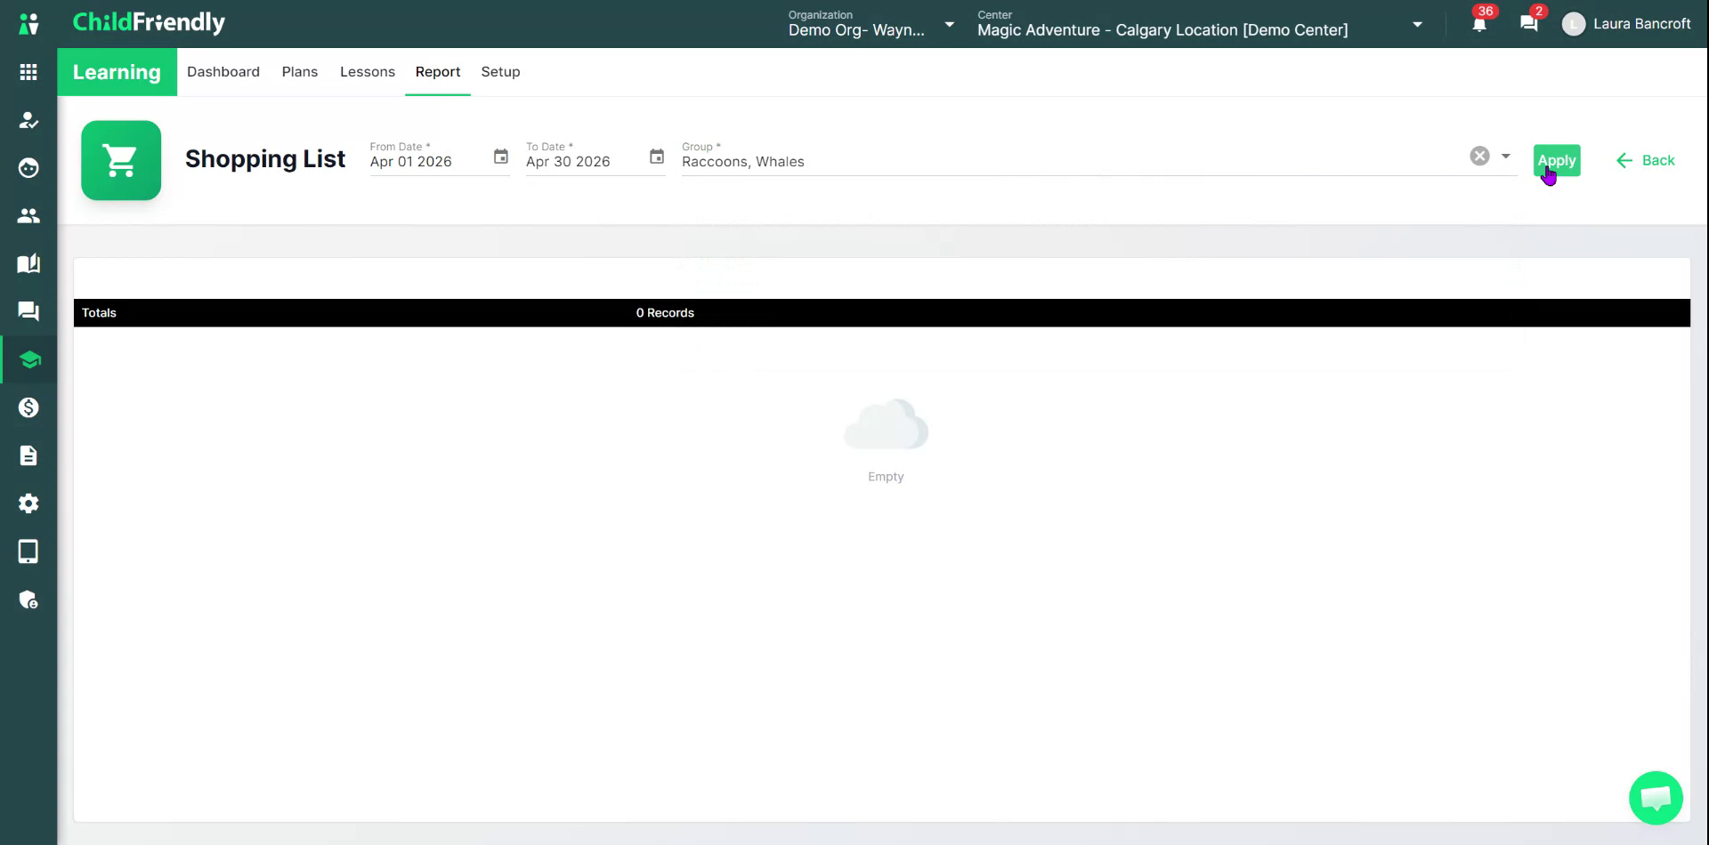Open the apps grid menu icon

28,72
